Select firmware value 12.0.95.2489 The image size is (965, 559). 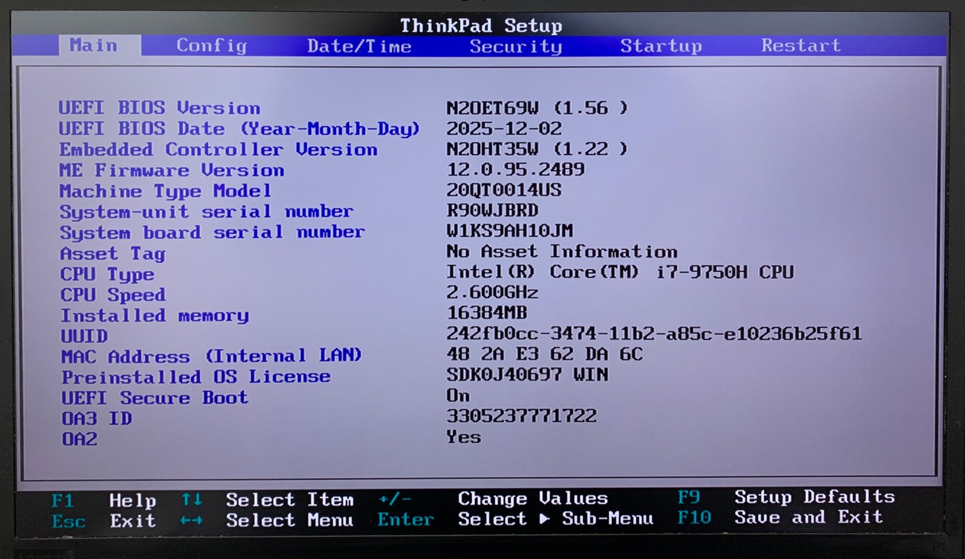[x=515, y=169]
